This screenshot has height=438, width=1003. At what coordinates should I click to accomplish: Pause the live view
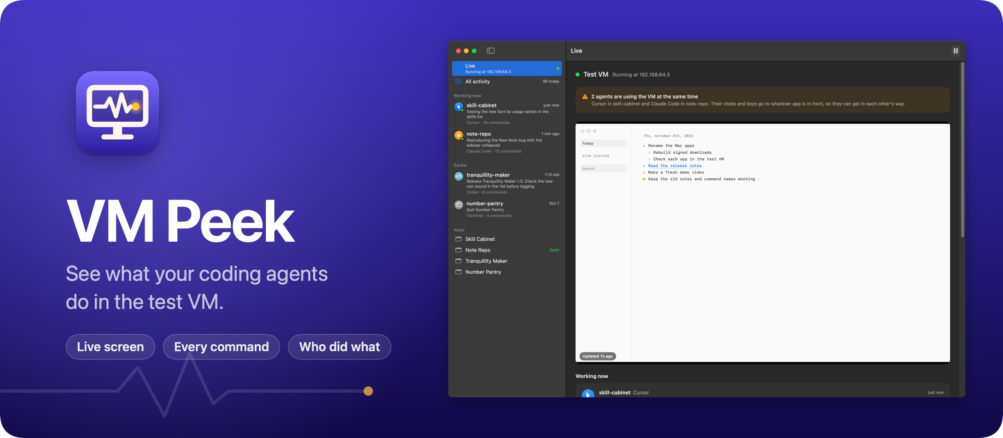pyautogui.click(x=956, y=51)
